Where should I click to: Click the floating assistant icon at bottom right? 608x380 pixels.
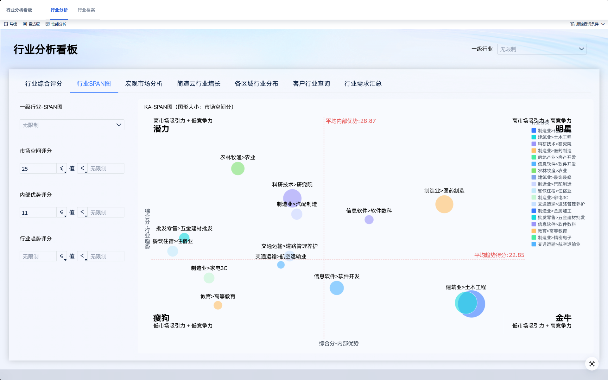coord(592,364)
